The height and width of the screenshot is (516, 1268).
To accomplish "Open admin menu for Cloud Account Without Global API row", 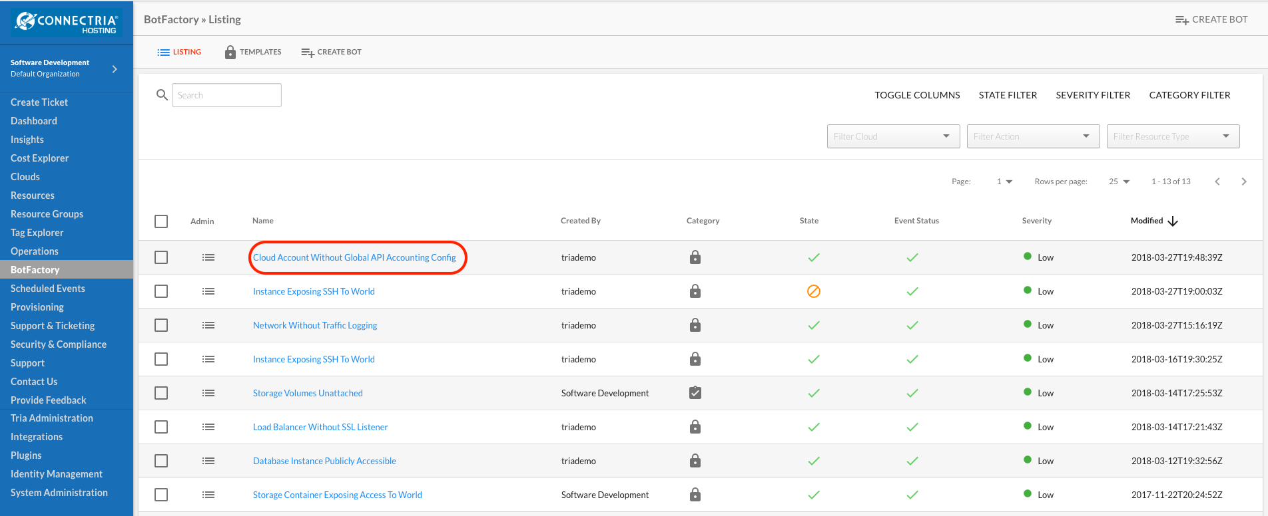I will pos(208,257).
